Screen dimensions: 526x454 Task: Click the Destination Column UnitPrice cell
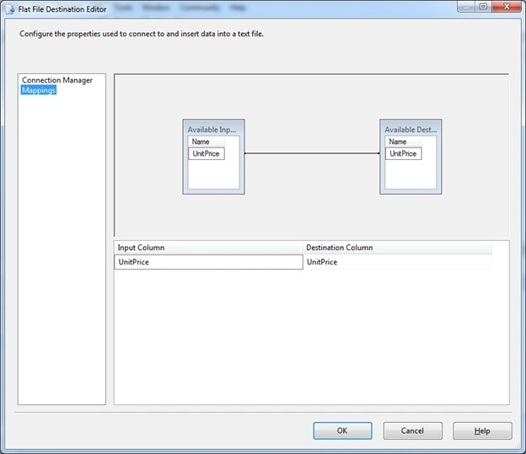397,262
